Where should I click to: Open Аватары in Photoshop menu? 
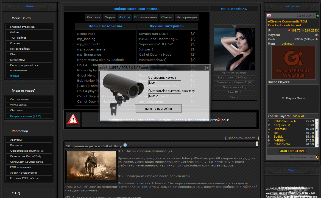(29, 140)
